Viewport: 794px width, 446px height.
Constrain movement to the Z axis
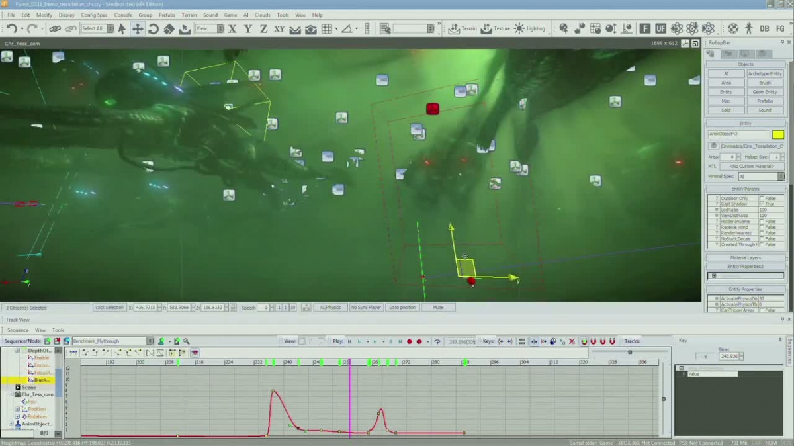point(263,28)
